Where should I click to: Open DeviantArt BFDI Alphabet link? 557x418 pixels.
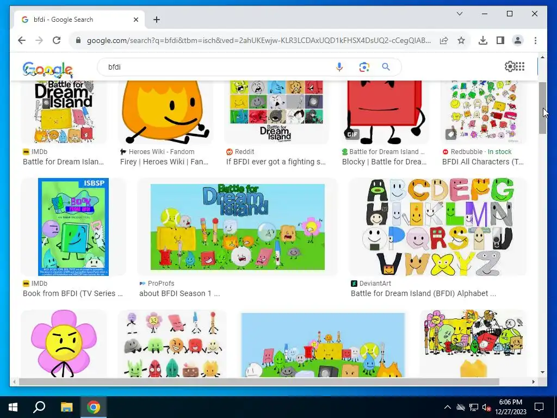[423, 293]
